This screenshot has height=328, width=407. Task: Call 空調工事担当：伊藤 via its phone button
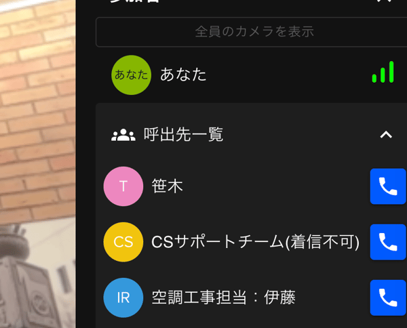[388, 298]
